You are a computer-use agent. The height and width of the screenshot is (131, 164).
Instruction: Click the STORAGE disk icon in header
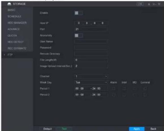9,4
